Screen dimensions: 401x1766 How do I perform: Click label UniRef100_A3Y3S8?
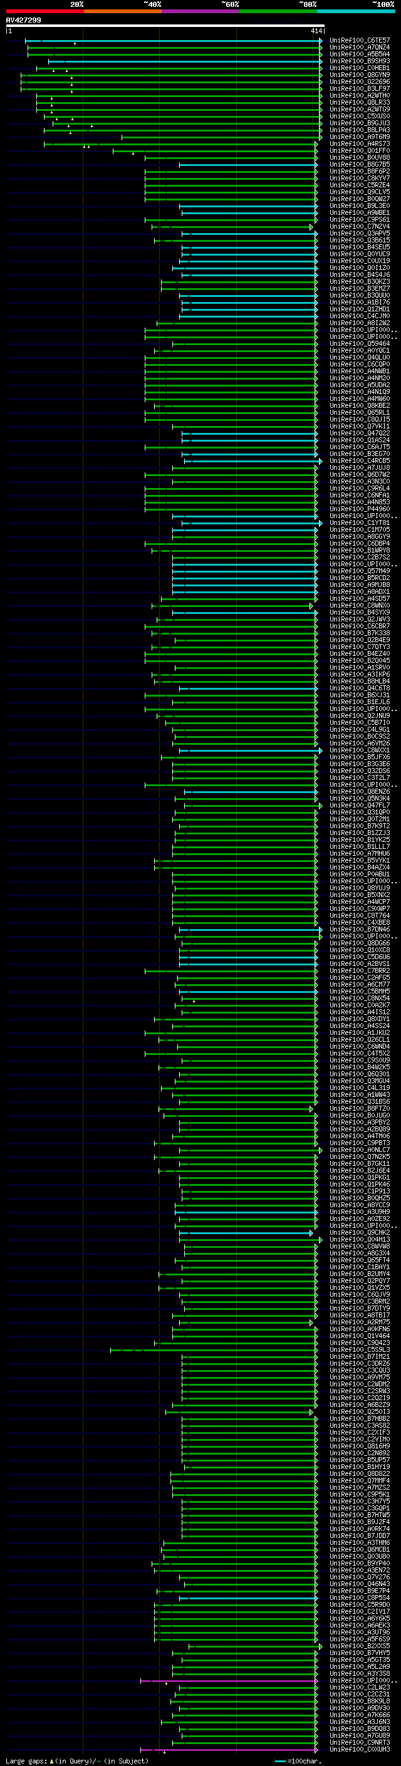tap(359, 1673)
